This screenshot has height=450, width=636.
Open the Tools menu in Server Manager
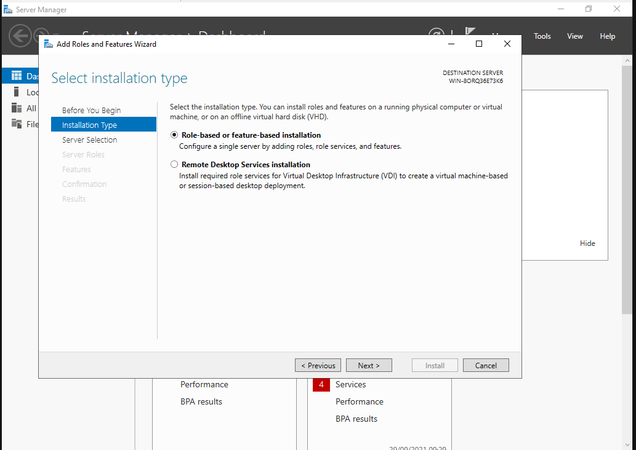[542, 36]
